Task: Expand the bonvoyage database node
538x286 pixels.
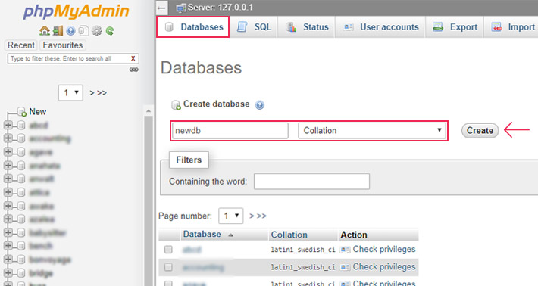Action: click(8, 260)
